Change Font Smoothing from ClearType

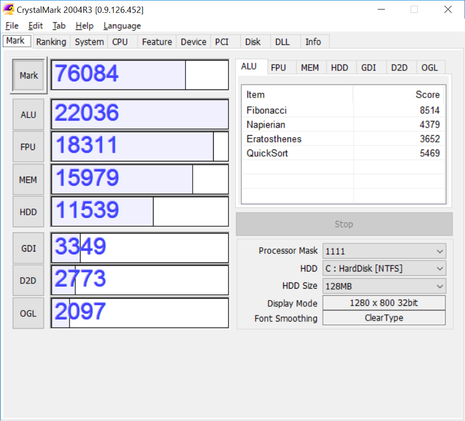(384, 318)
